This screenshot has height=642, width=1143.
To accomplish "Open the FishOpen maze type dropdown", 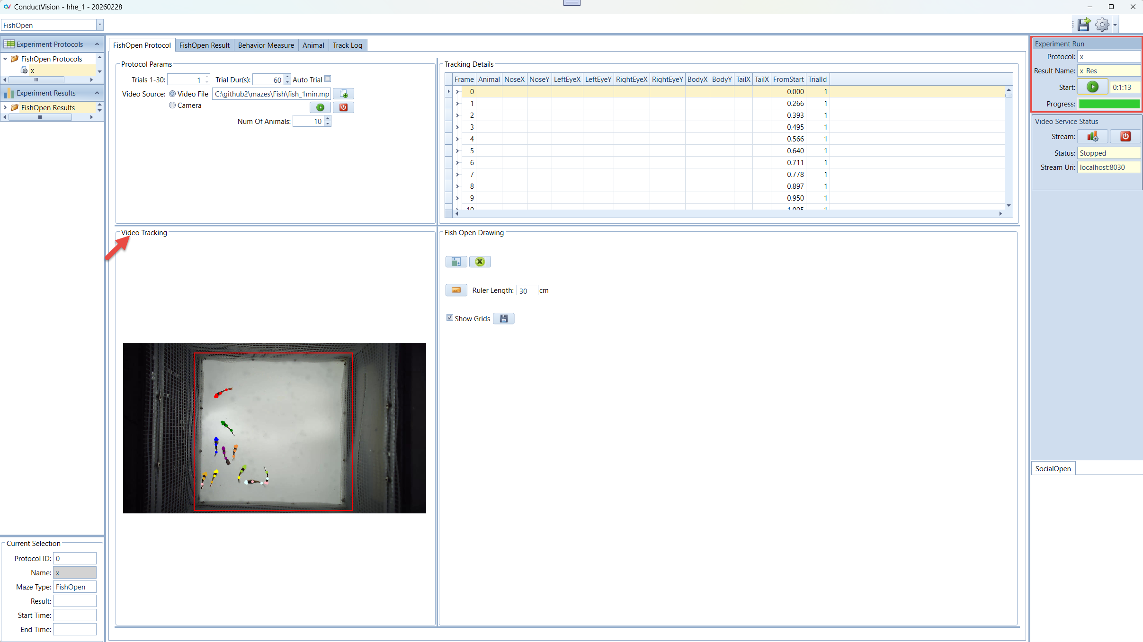I will click(99, 25).
